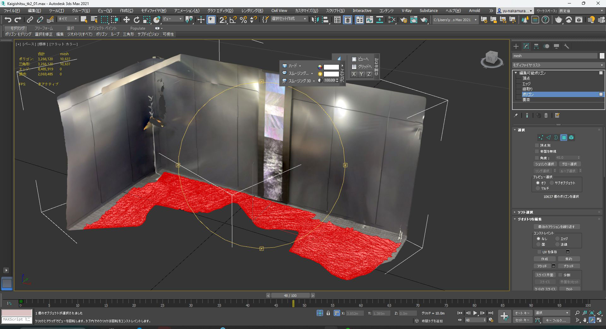Toggle the 2.5D Snaps icon
Image resolution: width=606 pixels, height=329 pixels.
tap(223, 20)
